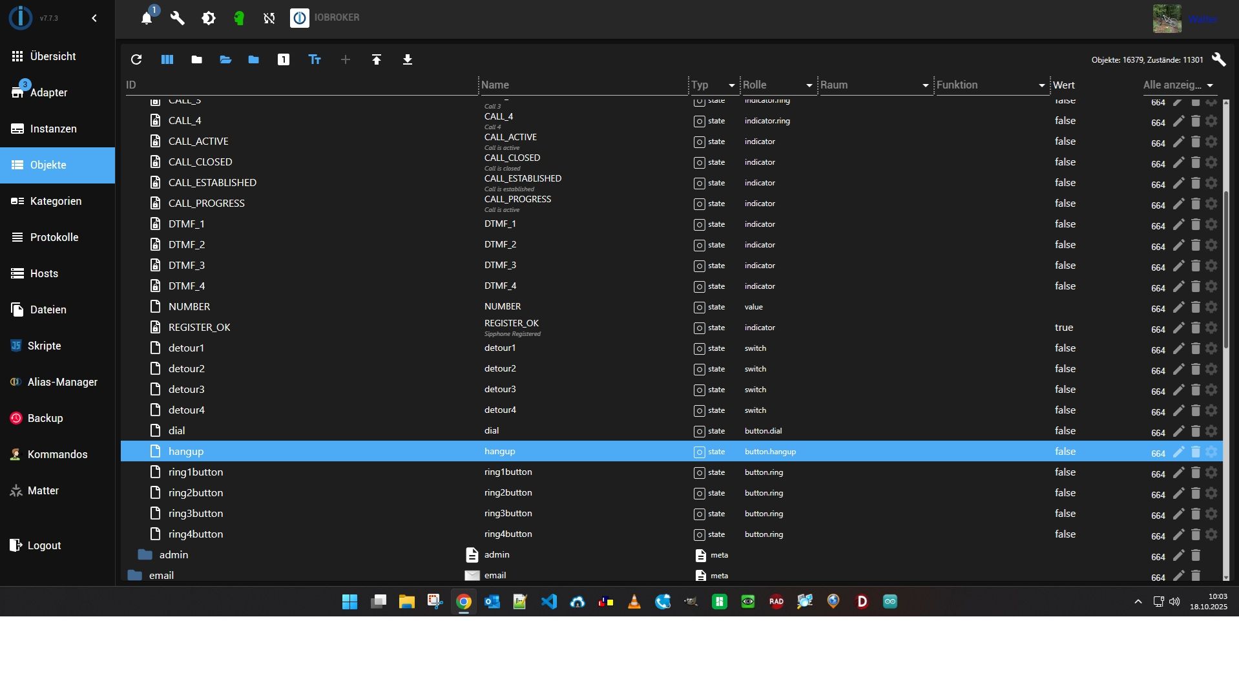The width and height of the screenshot is (1239, 692).
Task: Toggle the ring1button value false
Action: (1065, 472)
